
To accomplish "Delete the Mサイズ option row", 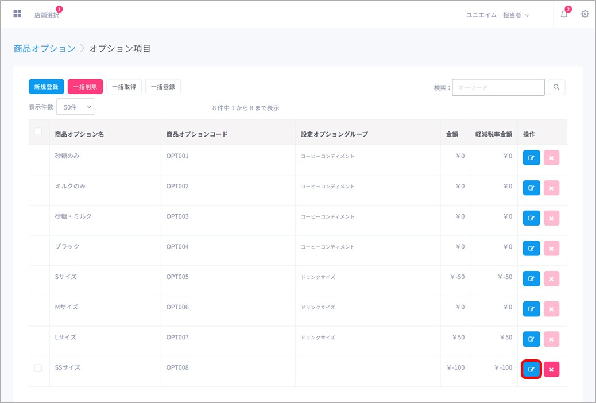I will pos(551,309).
